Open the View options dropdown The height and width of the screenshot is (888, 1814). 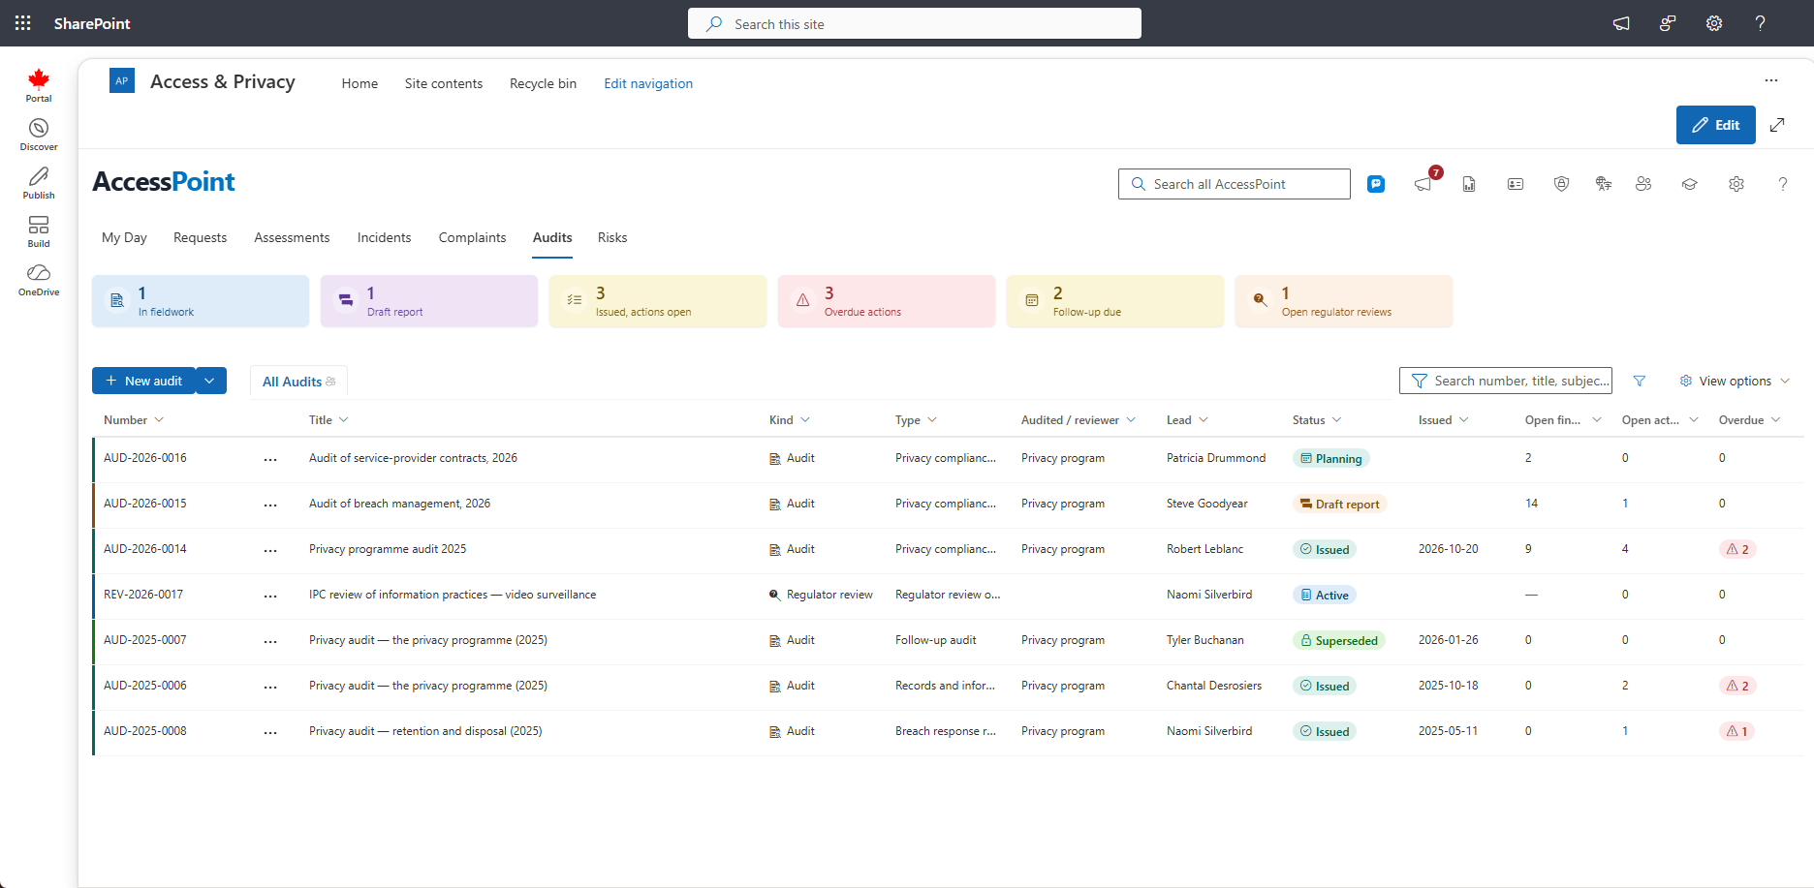click(x=1735, y=381)
